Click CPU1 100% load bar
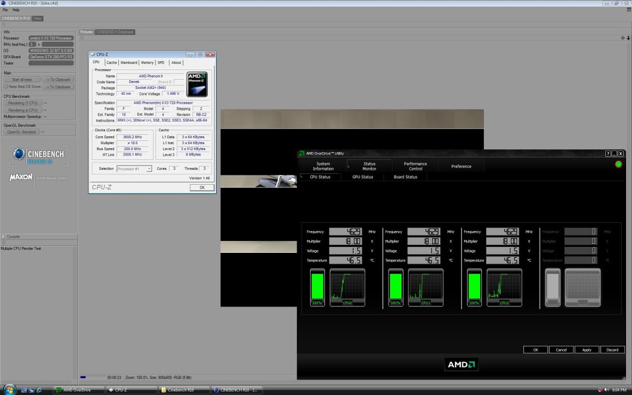632x395 pixels. tap(395, 287)
